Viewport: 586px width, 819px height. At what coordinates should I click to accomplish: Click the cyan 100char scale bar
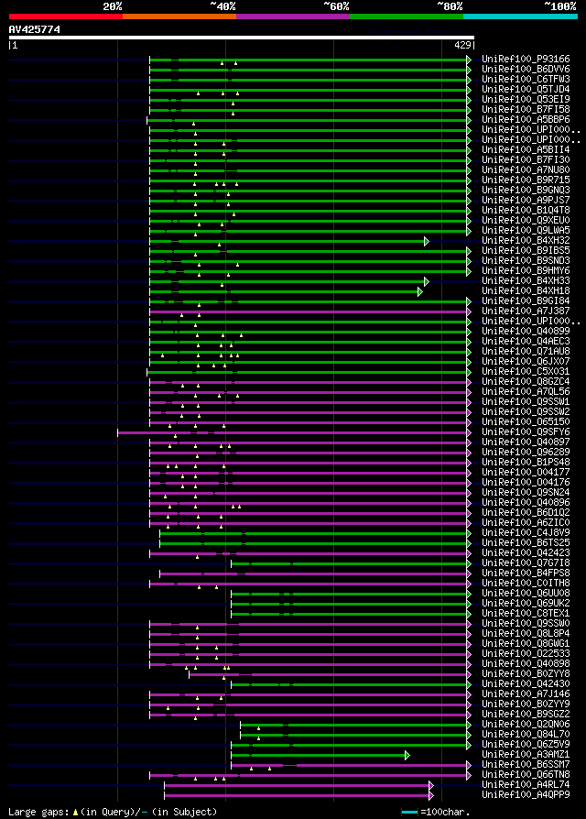(x=409, y=813)
